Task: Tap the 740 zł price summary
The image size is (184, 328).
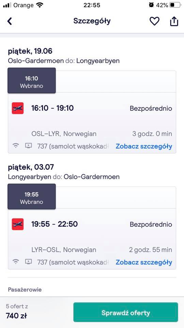Action: 16,316
